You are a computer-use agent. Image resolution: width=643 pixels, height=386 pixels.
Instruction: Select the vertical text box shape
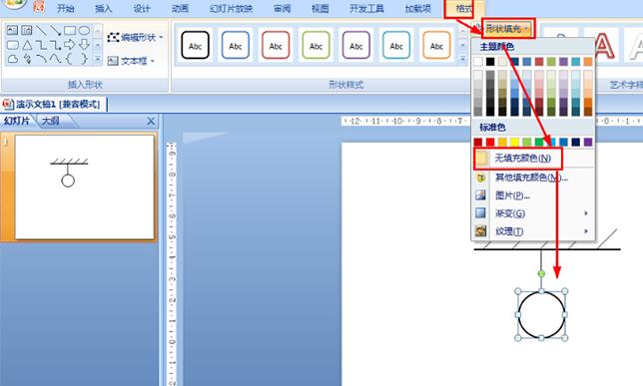[27, 30]
